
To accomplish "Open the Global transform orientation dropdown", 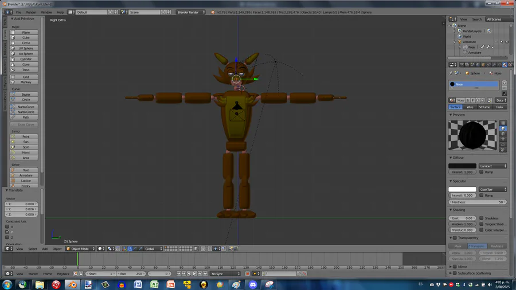I will [154, 249].
